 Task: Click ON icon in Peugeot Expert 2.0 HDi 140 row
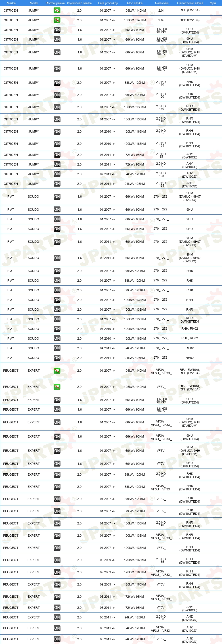click(x=57, y=523)
